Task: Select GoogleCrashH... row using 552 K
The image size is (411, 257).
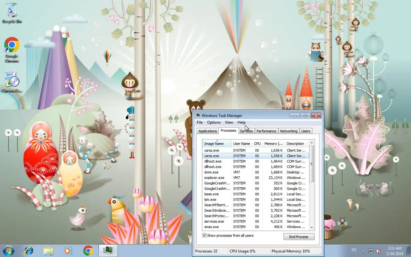Action: [256, 183]
